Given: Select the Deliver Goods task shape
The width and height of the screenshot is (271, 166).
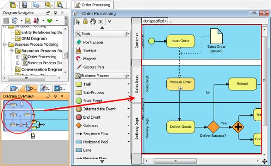Looking at the screenshot, I should [181, 127].
